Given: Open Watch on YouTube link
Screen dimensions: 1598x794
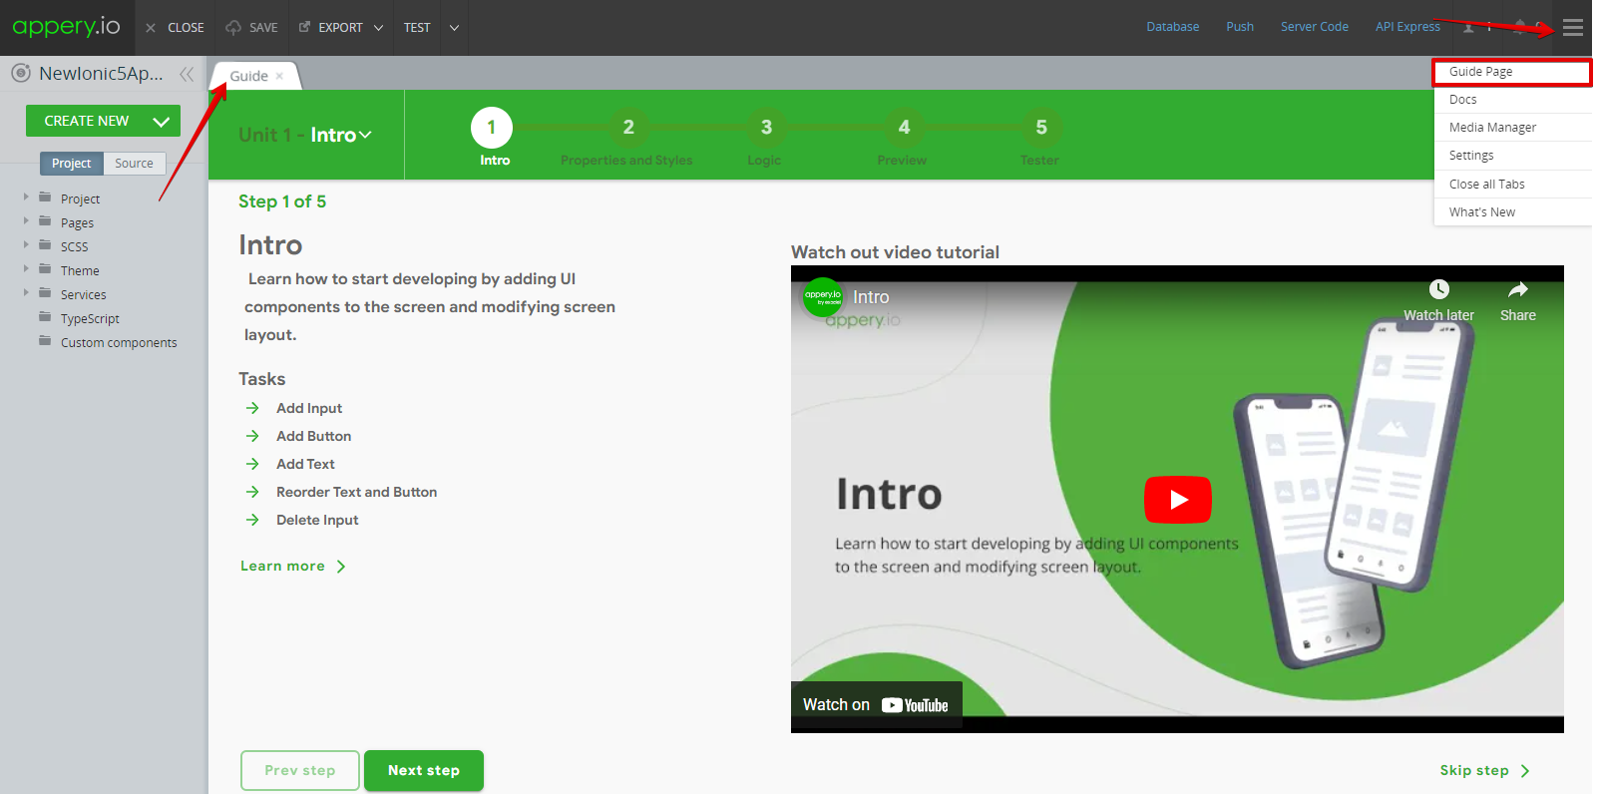Looking at the screenshot, I should tap(876, 705).
